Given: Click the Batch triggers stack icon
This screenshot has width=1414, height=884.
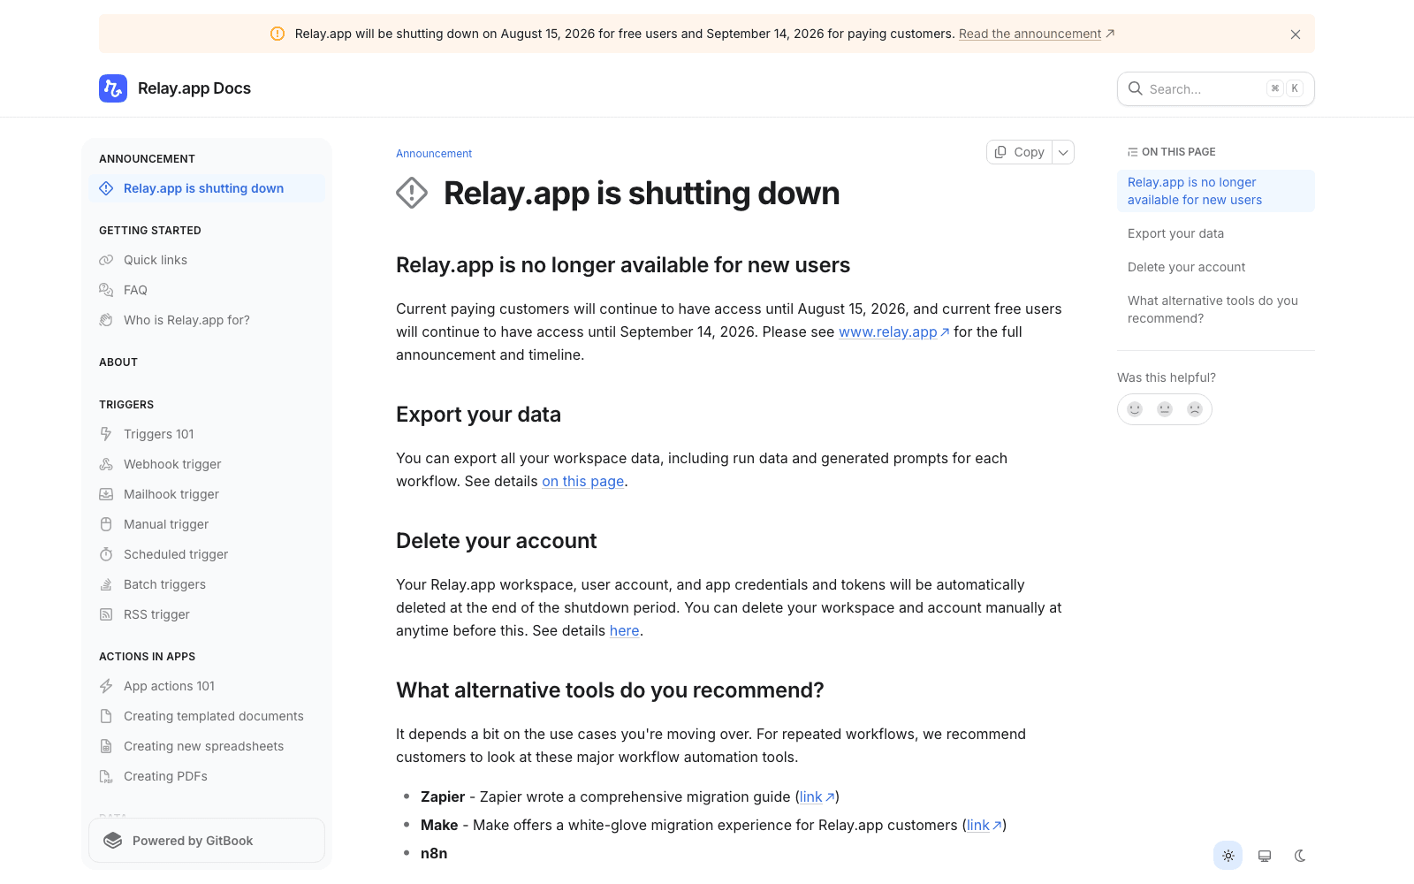Looking at the screenshot, I should (106, 584).
